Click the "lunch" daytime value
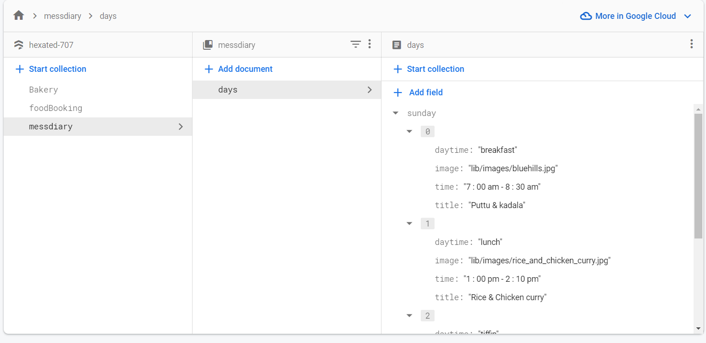 point(490,242)
